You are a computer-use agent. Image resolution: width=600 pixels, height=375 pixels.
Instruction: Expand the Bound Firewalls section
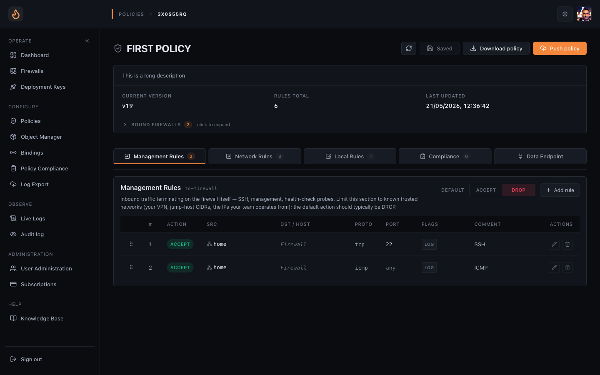(350, 125)
